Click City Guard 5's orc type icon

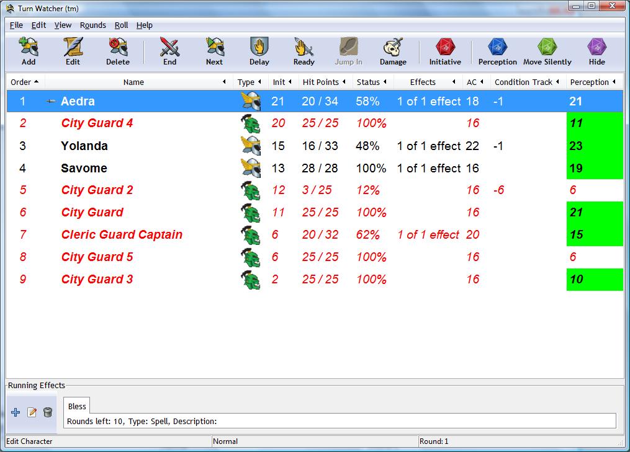(x=251, y=257)
